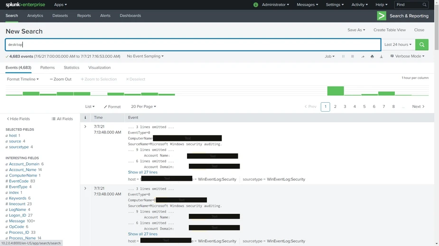Image resolution: width=439 pixels, height=246 pixels.
Task: Click the Logon_ID field
Action: point(18,215)
